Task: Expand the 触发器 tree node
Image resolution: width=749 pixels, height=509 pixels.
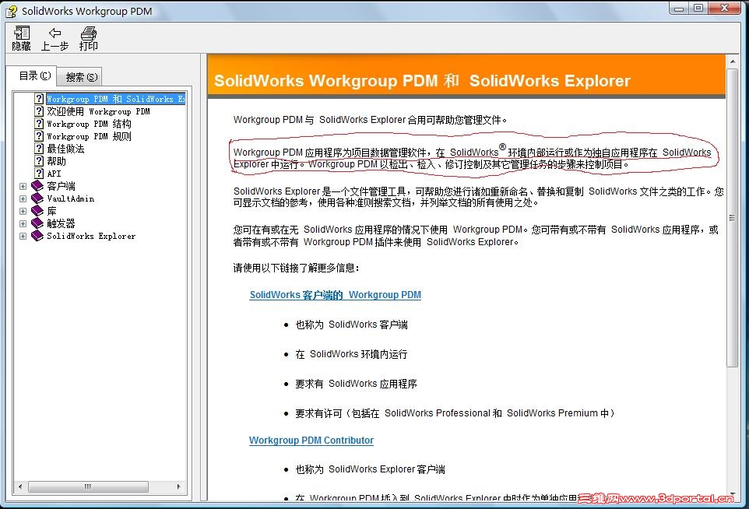Action: pyautogui.click(x=23, y=223)
